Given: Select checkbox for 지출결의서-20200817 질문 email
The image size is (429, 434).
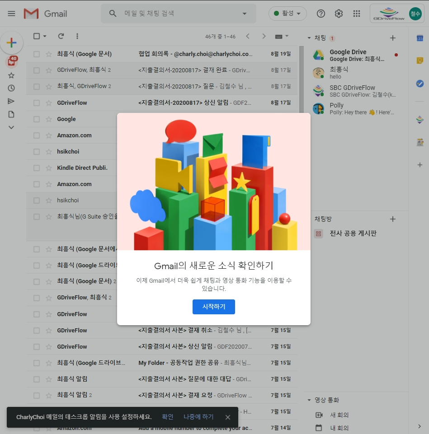Looking at the screenshot, I should 37,87.
